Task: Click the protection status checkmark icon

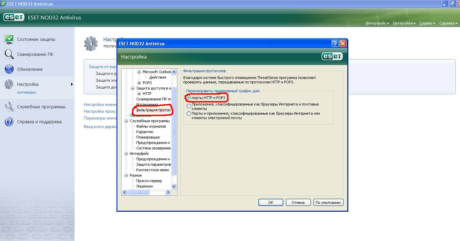Action: (9, 39)
